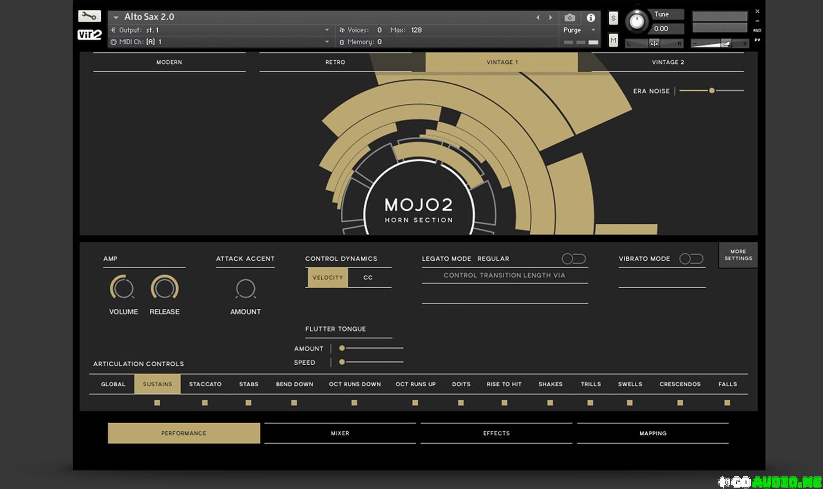Adjust the ERA NOISE slider
823x489 pixels.
pyautogui.click(x=712, y=91)
